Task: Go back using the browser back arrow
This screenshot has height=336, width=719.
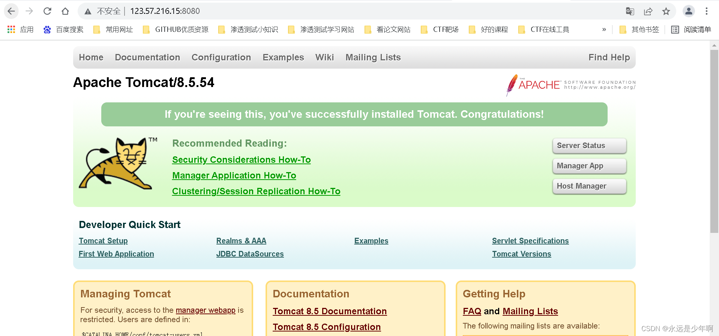Action: pos(11,11)
